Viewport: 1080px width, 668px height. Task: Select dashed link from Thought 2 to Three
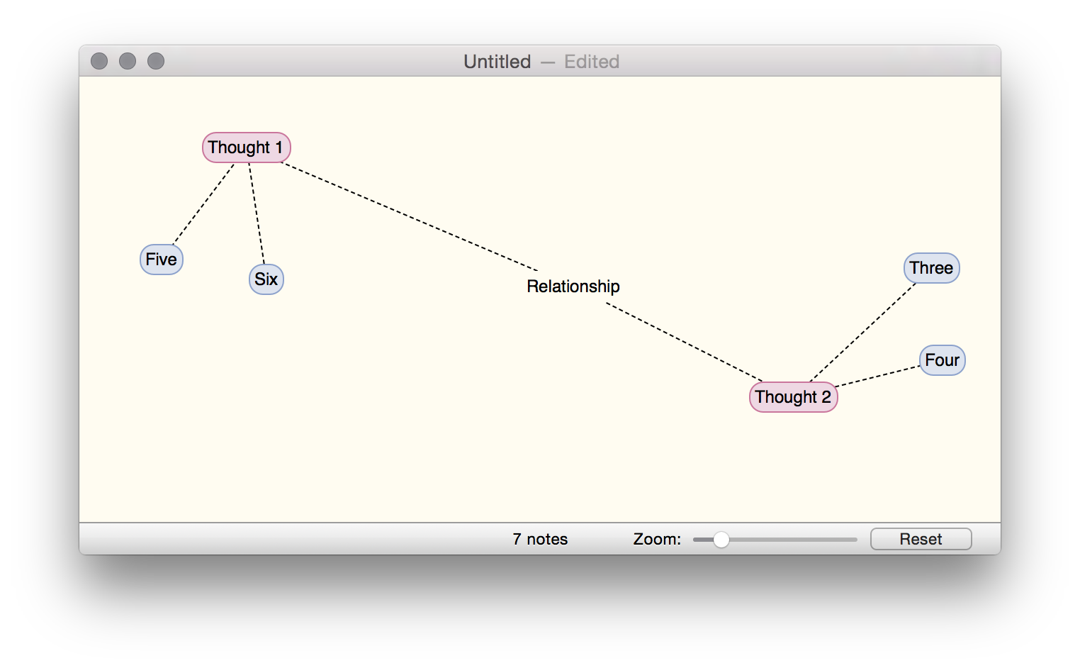click(x=863, y=332)
